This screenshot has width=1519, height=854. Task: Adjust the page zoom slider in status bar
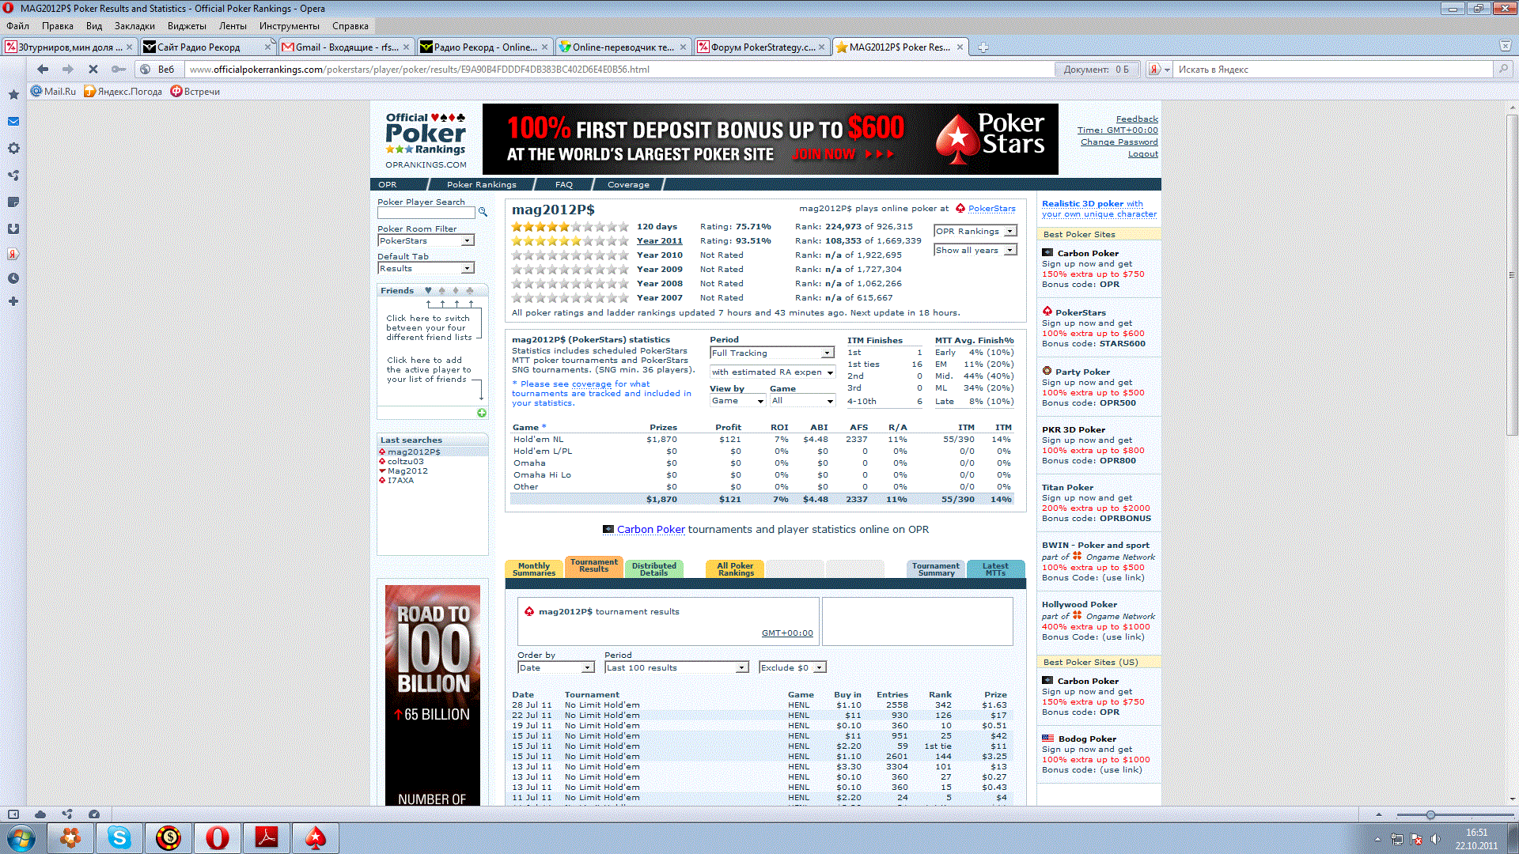click(x=1430, y=814)
